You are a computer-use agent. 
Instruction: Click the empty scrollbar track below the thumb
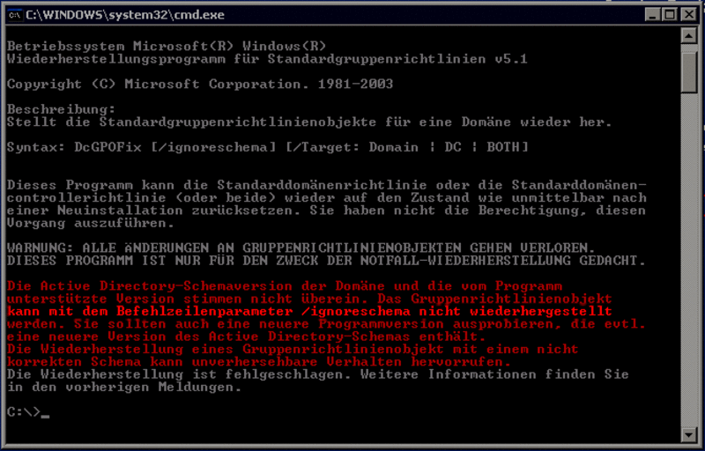pos(689,260)
